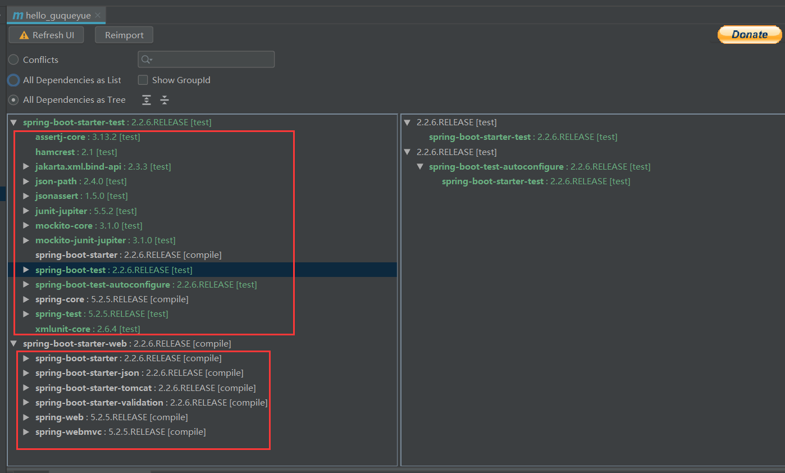Switch to the hello_guqueyue tab
Image resolution: width=785 pixels, height=473 pixels.
click(53, 15)
